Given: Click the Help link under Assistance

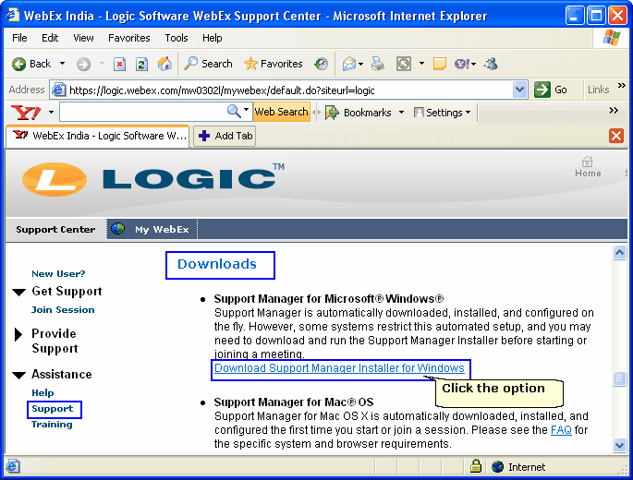Looking at the screenshot, I should (x=43, y=393).
